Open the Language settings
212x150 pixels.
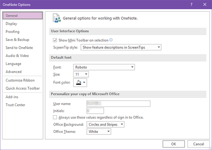point(23,64)
